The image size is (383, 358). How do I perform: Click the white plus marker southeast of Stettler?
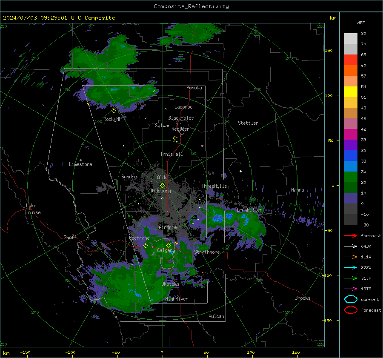click(x=240, y=171)
